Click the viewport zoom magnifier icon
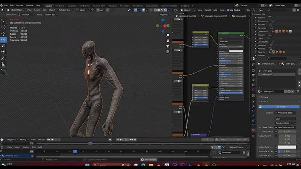 (167, 36)
